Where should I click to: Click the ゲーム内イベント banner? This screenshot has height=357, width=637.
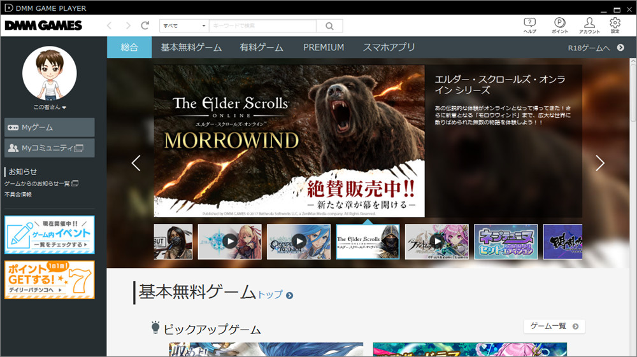click(50, 235)
